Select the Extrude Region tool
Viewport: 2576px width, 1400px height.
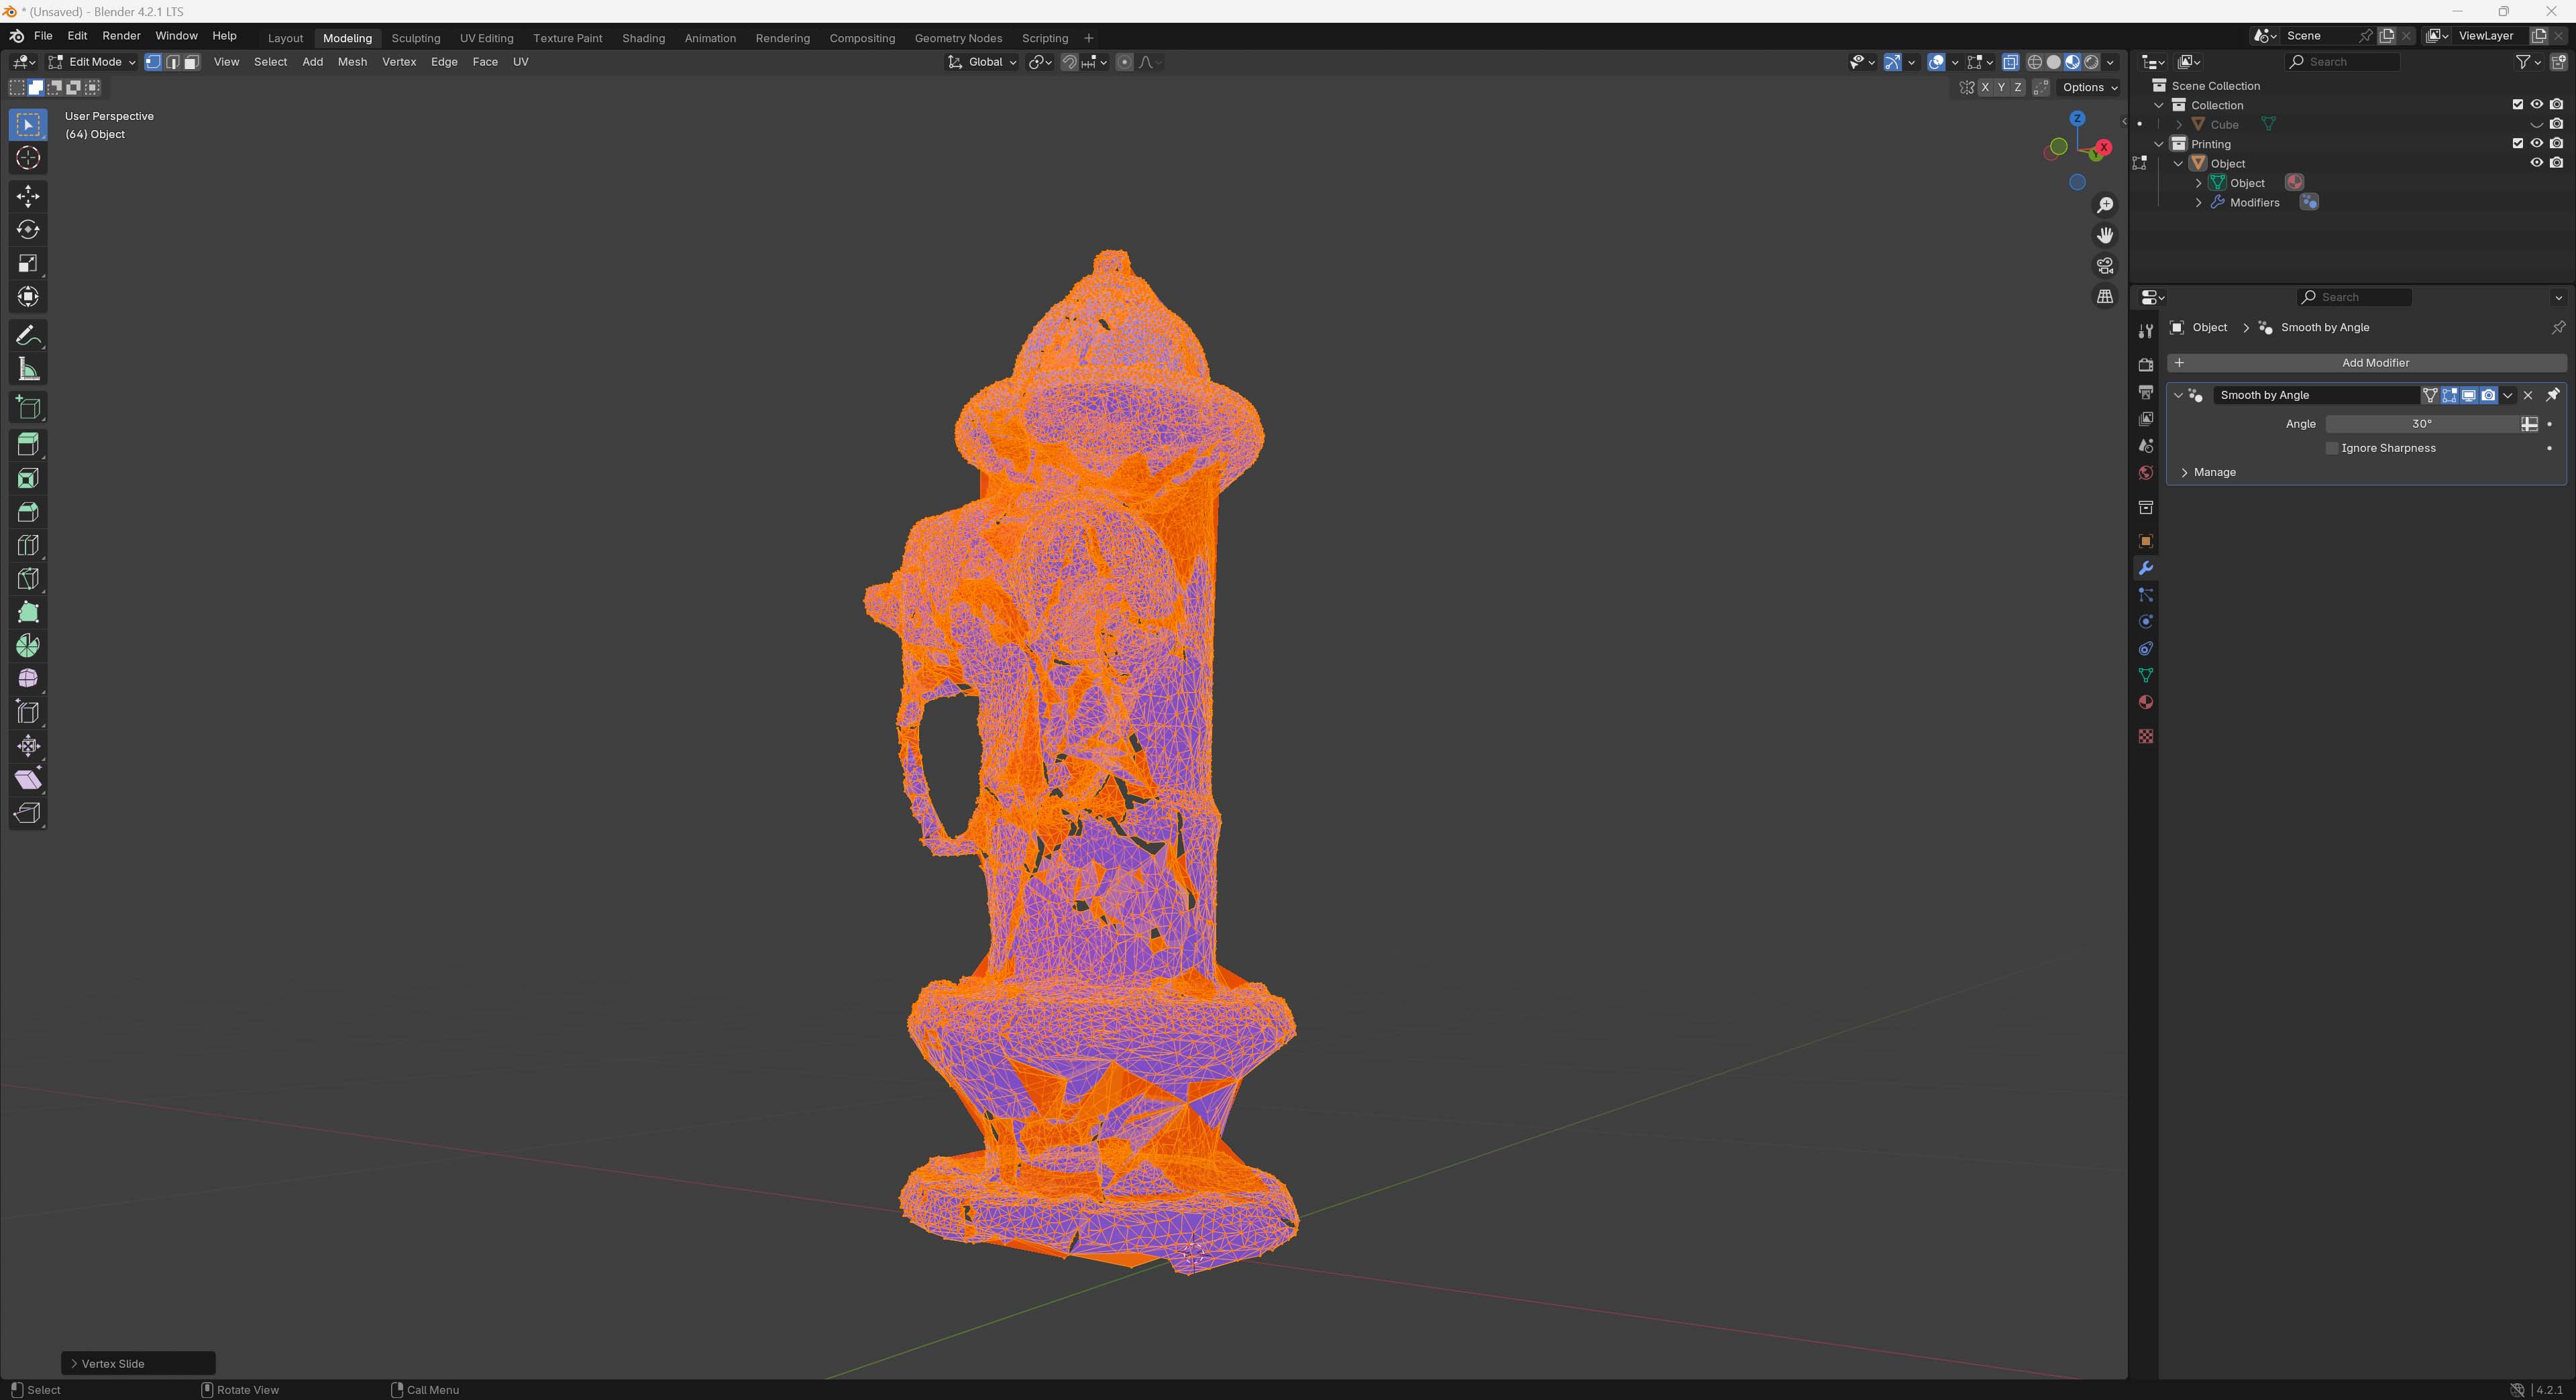pyautogui.click(x=28, y=445)
